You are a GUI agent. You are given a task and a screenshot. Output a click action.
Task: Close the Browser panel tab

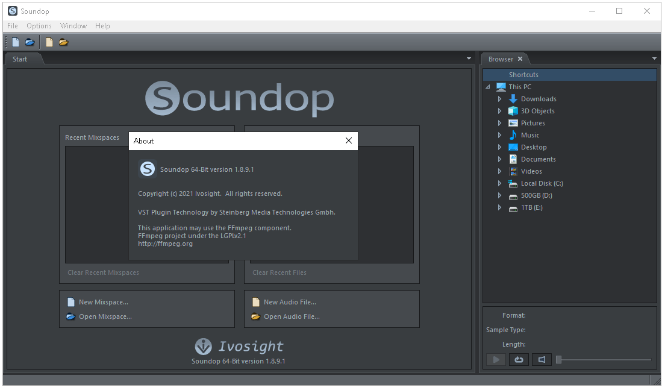tap(520, 59)
